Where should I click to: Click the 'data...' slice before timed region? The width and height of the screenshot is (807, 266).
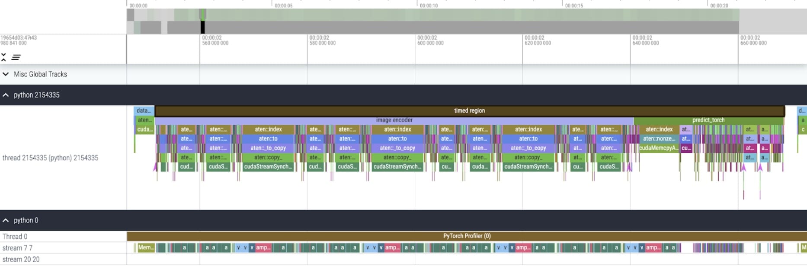(x=144, y=111)
